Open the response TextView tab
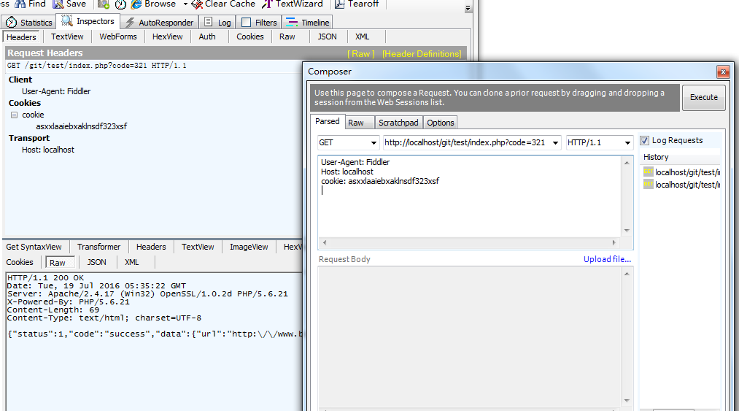This screenshot has width=739, height=411. tap(198, 247)
